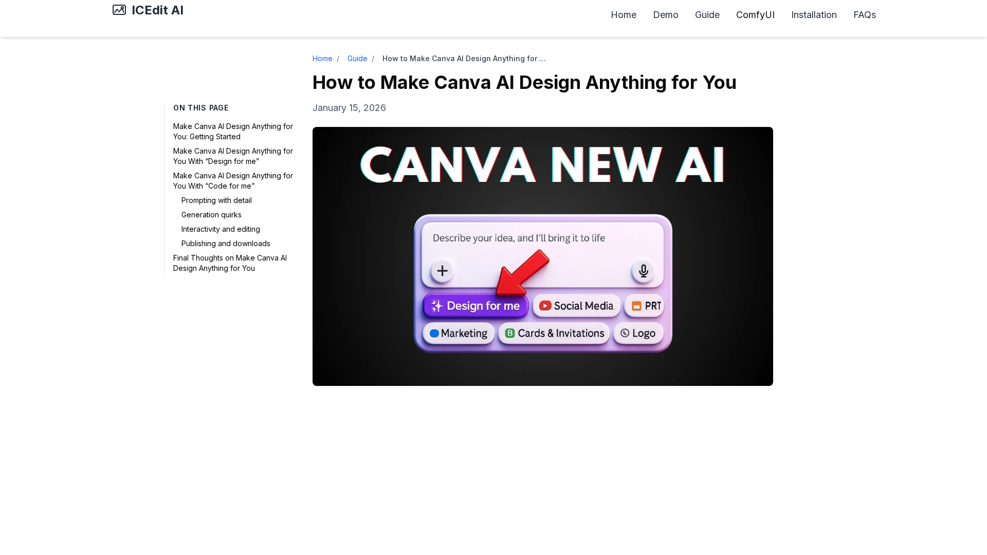This screenshot has width=987, height=555.
Task: Click the Home breadcrumb link
Action: tap(322, 59)
